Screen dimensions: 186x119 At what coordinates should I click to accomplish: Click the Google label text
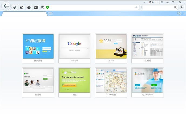[x=75, y=61]
